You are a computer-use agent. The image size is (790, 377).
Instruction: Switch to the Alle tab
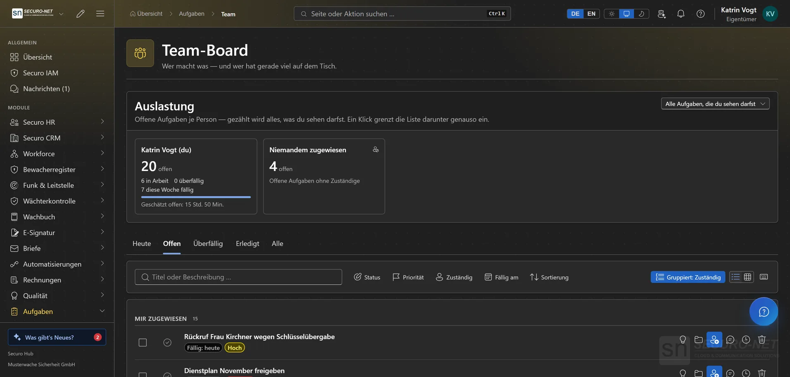[277, 243]
